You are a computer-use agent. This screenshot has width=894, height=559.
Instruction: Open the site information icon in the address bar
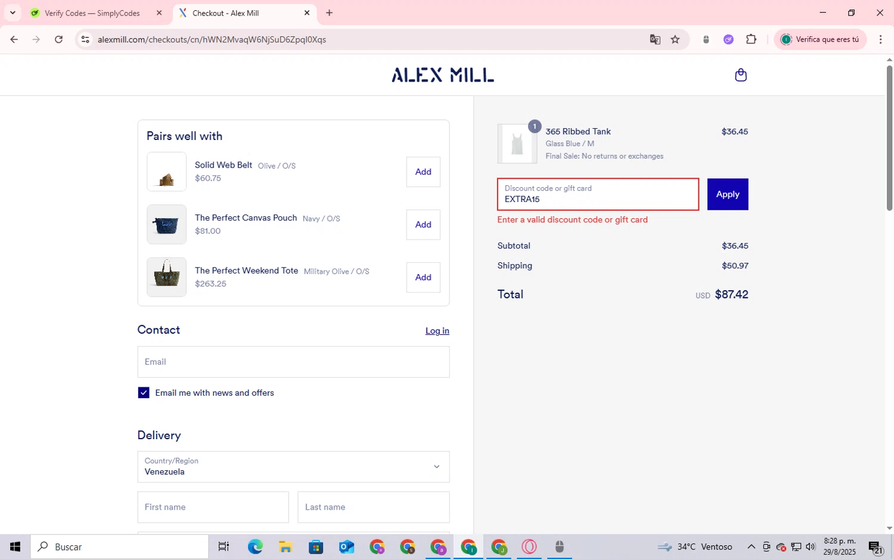pyautogui.click(x=85, y=39)
